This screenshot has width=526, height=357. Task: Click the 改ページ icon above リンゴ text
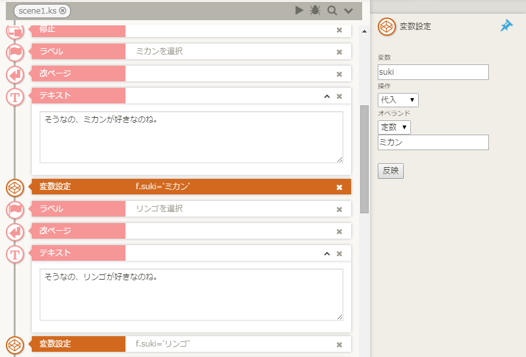(15, 231)
